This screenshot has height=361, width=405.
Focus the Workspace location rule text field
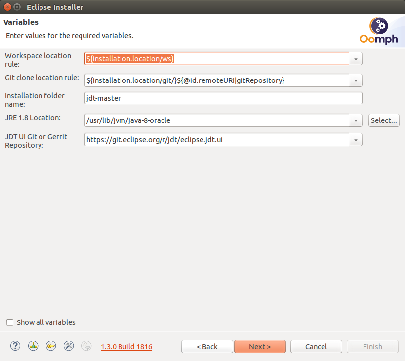coord(217,59)
